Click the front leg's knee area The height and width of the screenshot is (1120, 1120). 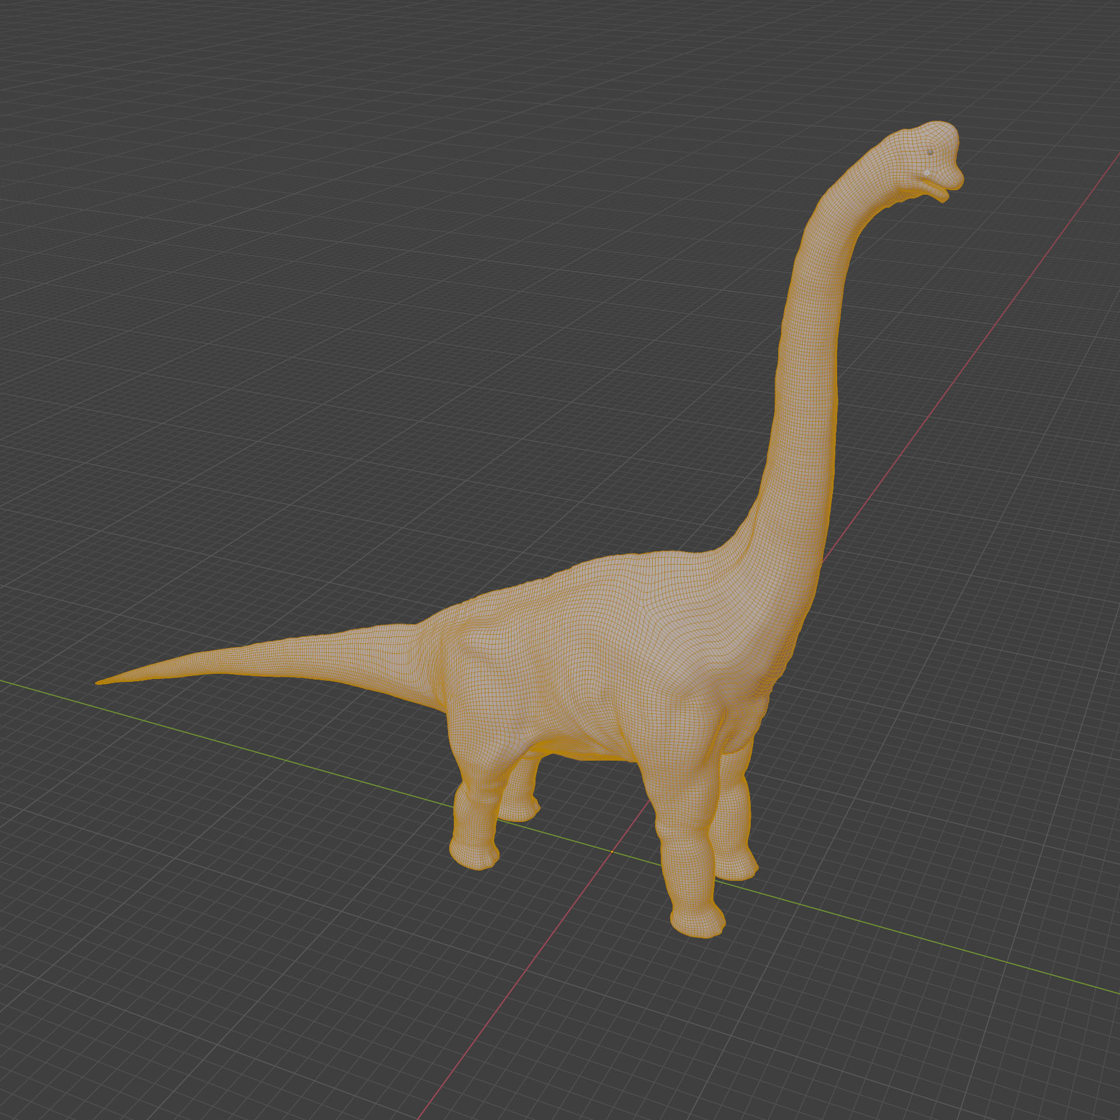tap(682, 828)
